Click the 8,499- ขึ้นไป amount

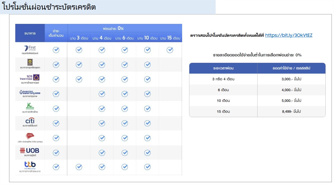[291, 111]
